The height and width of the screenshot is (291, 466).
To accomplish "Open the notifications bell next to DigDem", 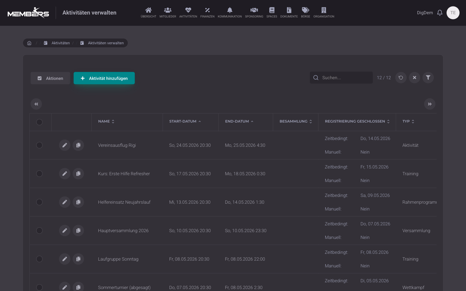I will (x=440, y=13).
